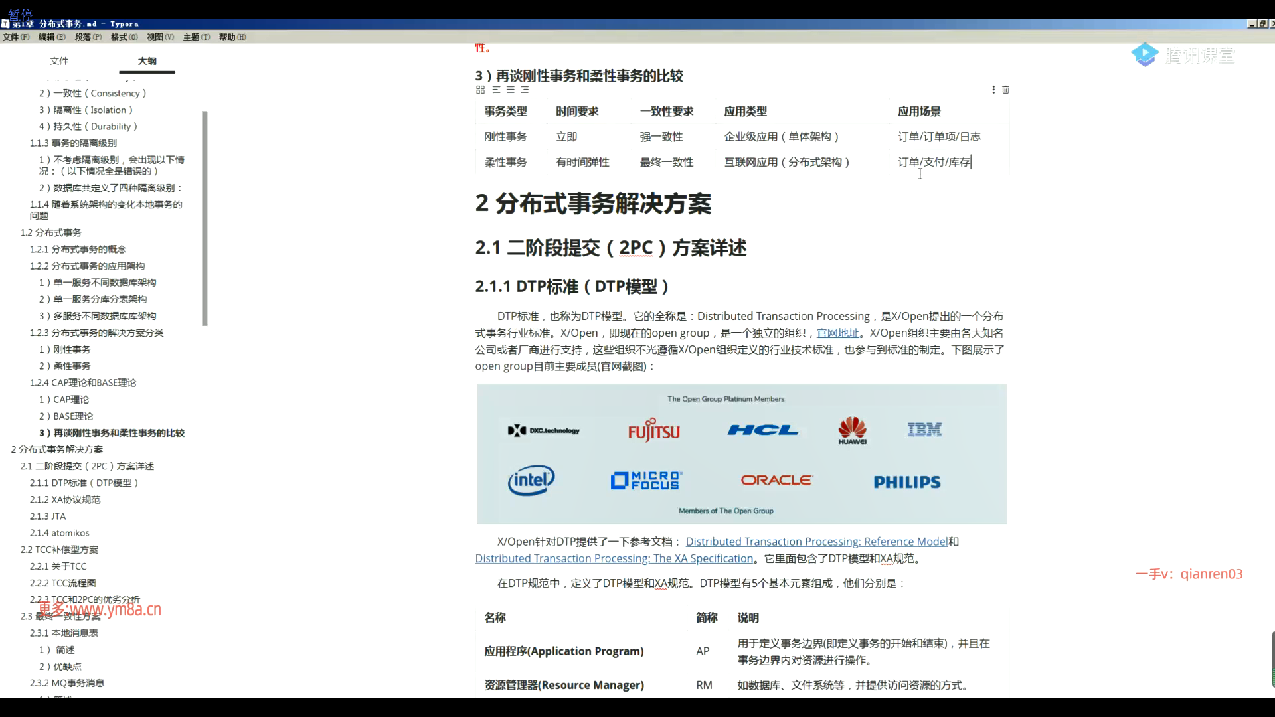
Task: Open the 主题(T) menu
Action: point(196,37)
